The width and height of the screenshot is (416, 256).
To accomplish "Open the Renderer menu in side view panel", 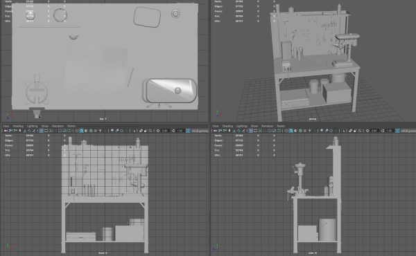I will pos(267,126).
